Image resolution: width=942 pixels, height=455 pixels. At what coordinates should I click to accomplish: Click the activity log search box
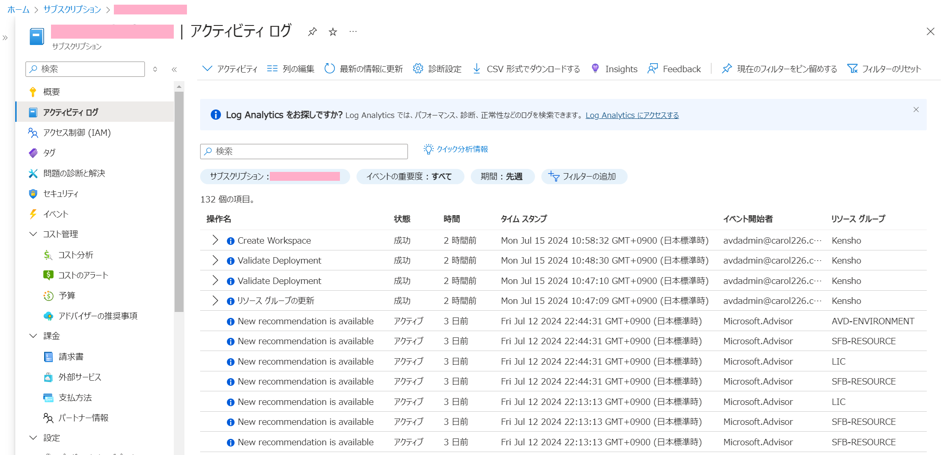point(304,152)
